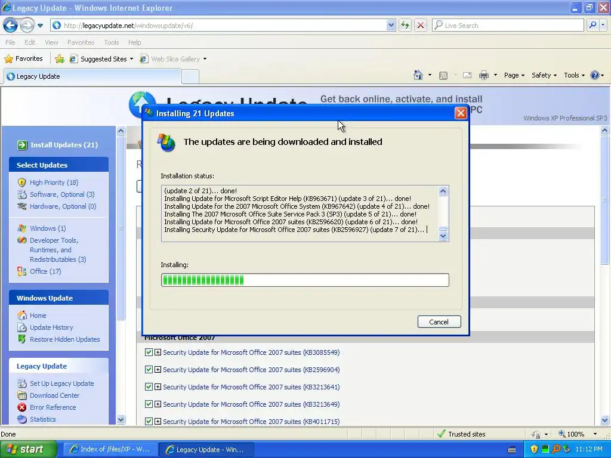
Task: Stop loading with the red X icon
Action: click(x=421, y=25)
